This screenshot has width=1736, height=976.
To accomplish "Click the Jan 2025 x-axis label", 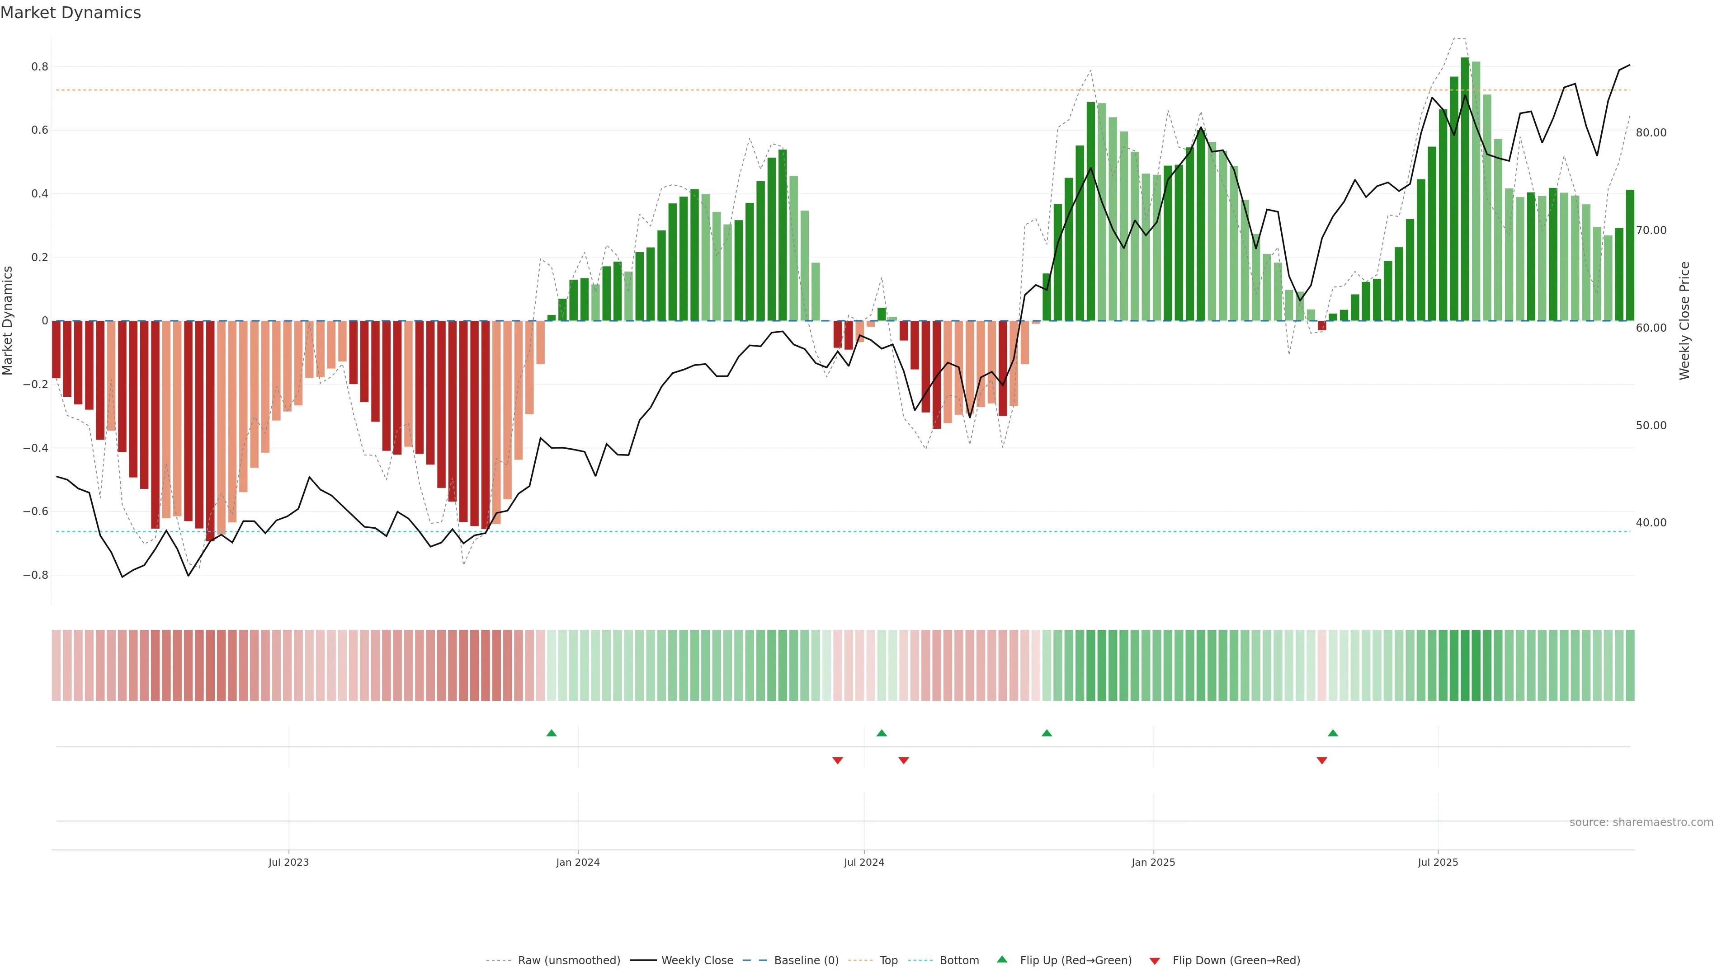I will point(1153,862).
